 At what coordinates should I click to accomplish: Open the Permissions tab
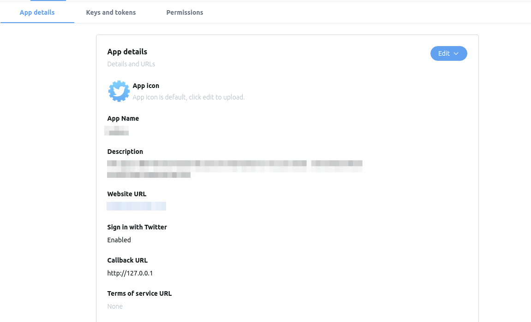pyautogui.click(x=185, y=12)
